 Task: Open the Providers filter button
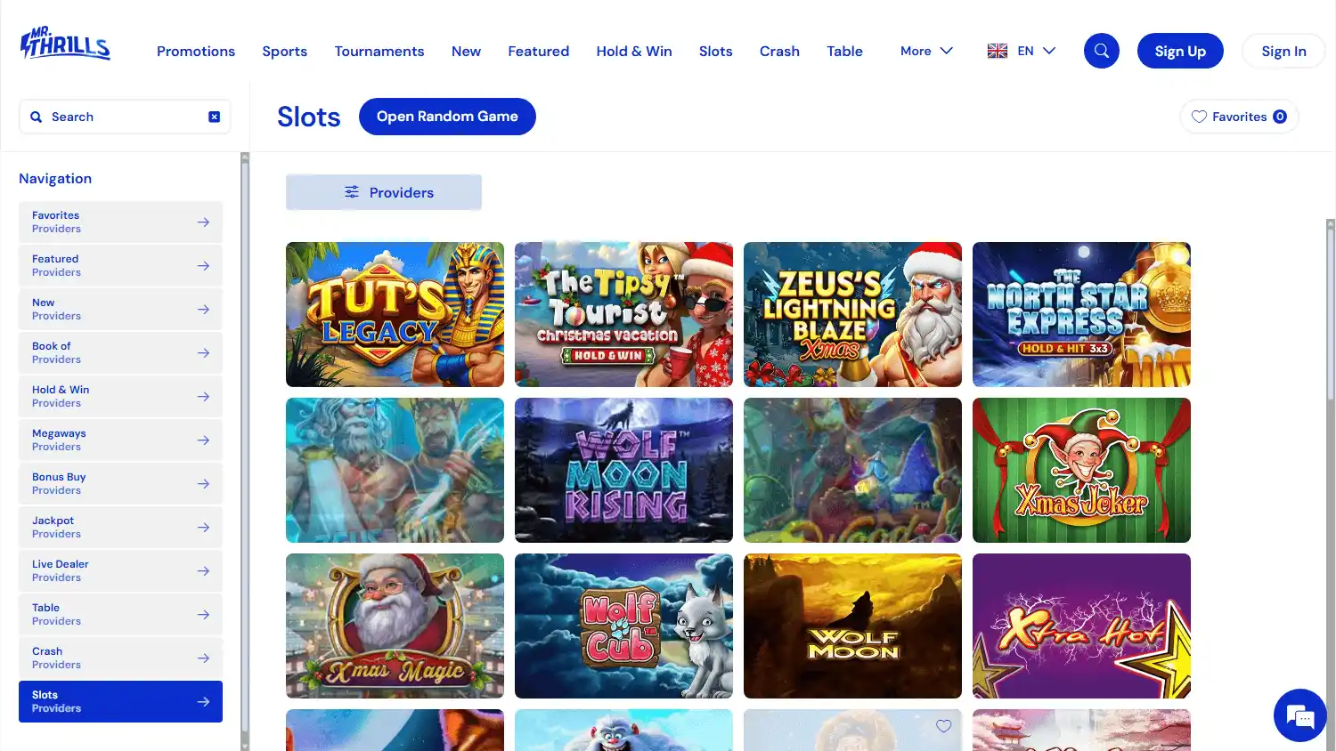click(384, 192)
